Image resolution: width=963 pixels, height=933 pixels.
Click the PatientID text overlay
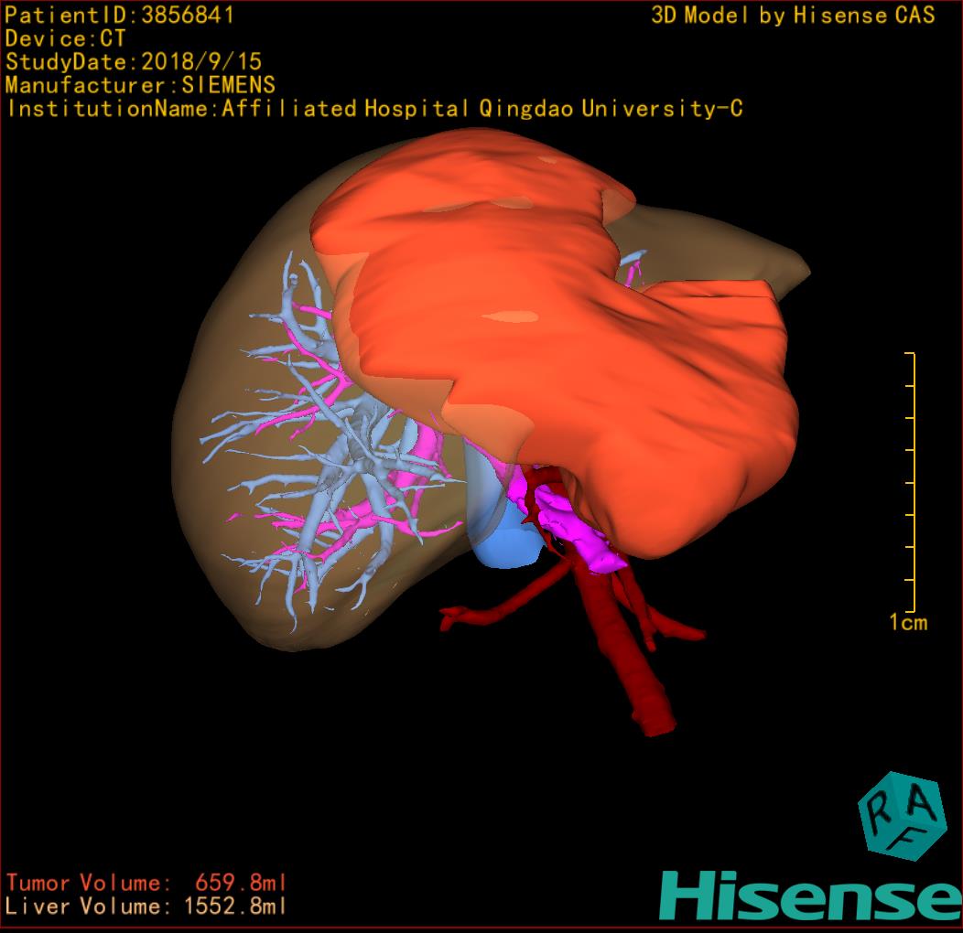[x=120, y=16]
